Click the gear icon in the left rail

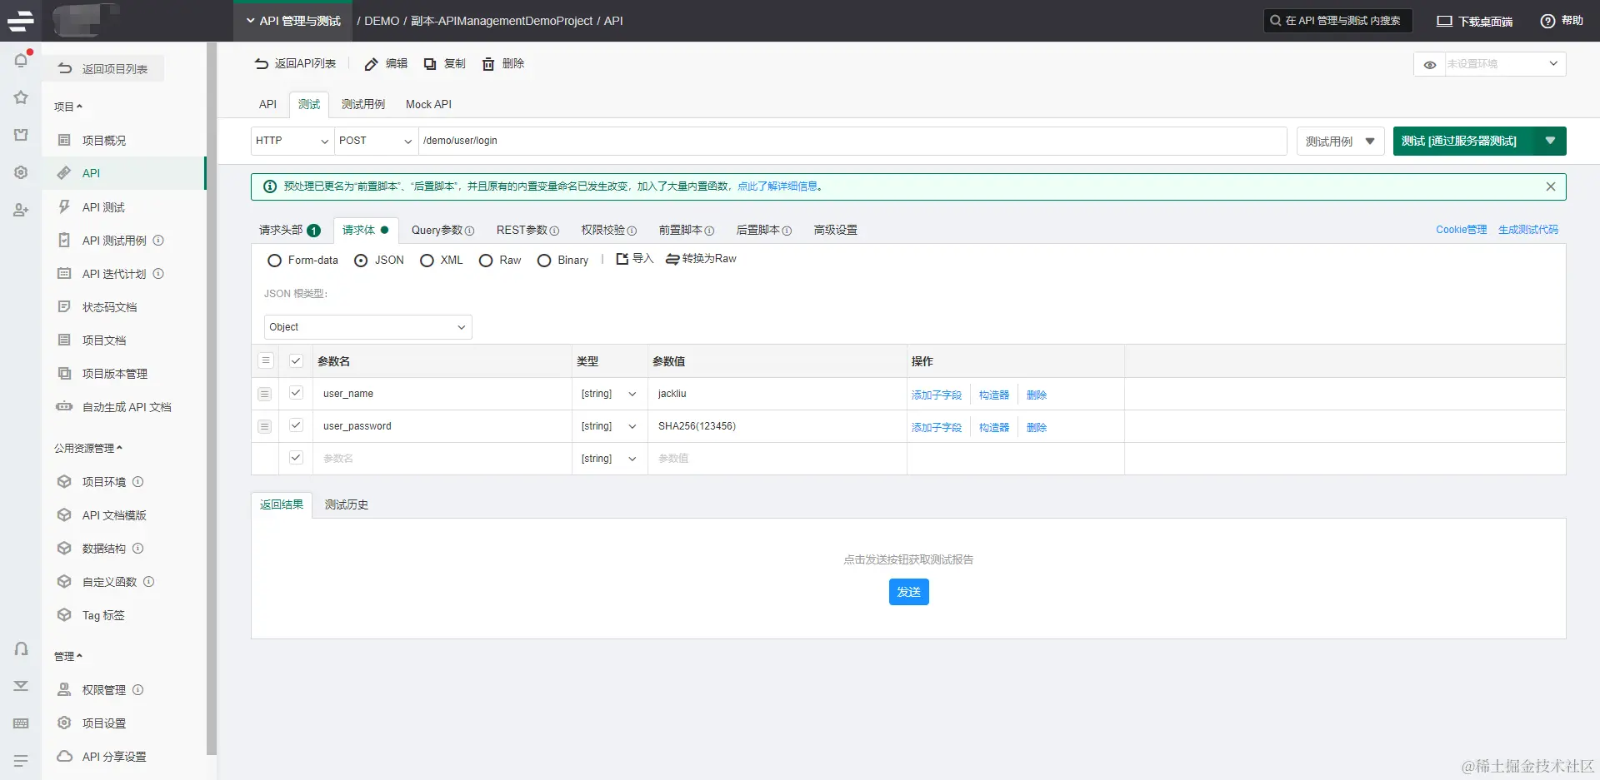pyautogui.click(x=21, y=172)
